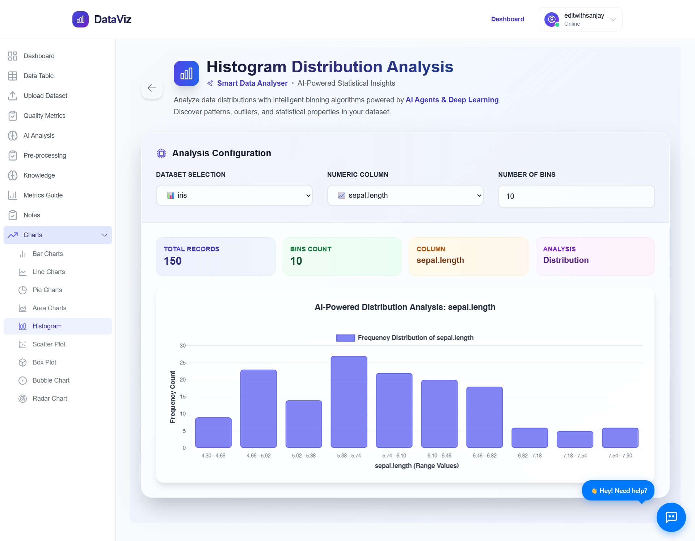Collapse the Charts sidebar section

(105, 235)
